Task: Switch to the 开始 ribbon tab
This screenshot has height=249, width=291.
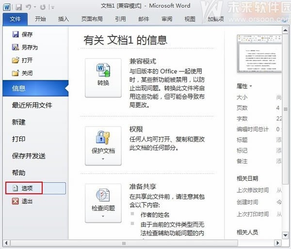Action: click(40, 19)
